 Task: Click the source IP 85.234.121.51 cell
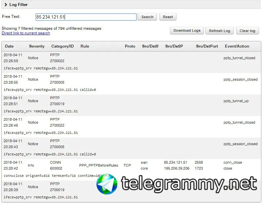pyautogui.click(x=176, y=162)
